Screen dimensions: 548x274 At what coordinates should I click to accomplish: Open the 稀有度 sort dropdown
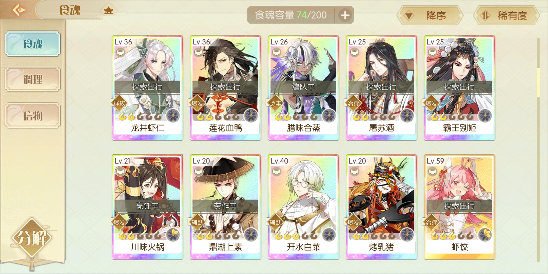506,15
